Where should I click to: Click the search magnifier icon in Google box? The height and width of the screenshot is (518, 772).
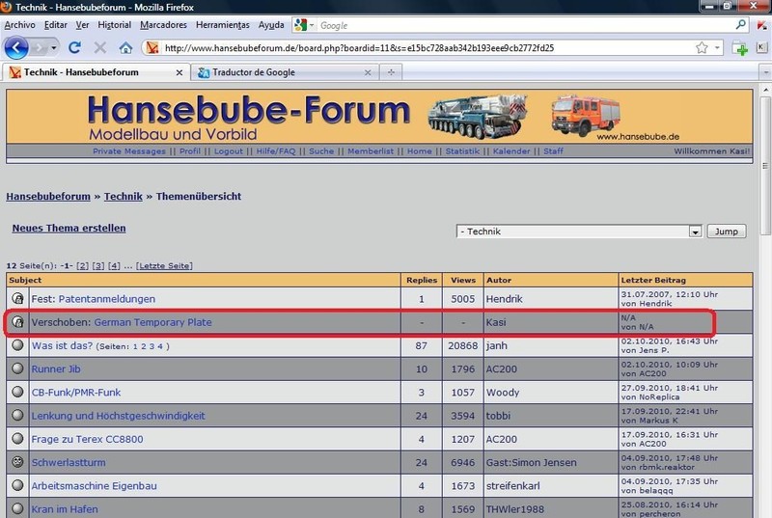point(740,24)
